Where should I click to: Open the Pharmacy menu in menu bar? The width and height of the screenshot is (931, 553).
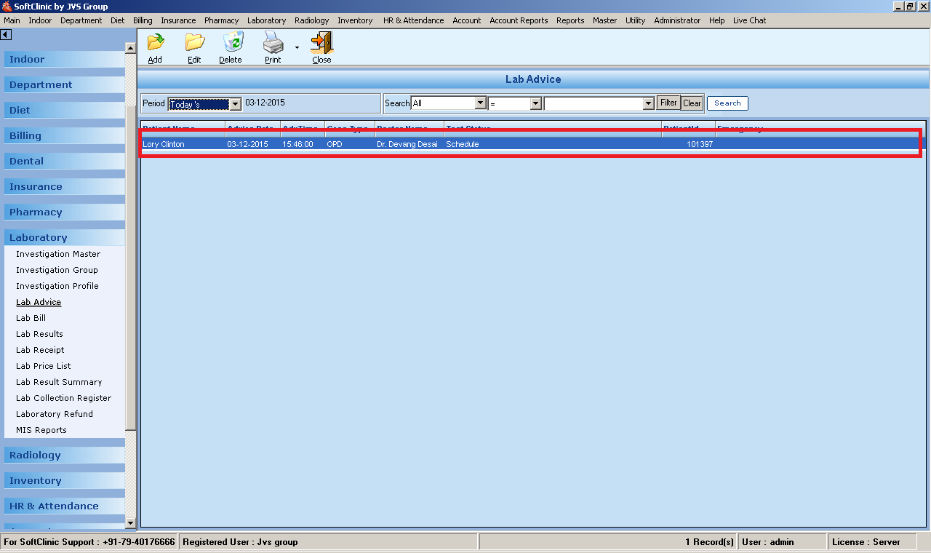(x=221, y=20)
